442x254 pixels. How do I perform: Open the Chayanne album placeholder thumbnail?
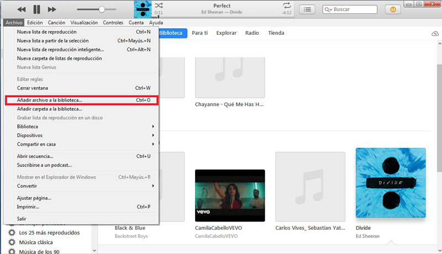[230, 77]
